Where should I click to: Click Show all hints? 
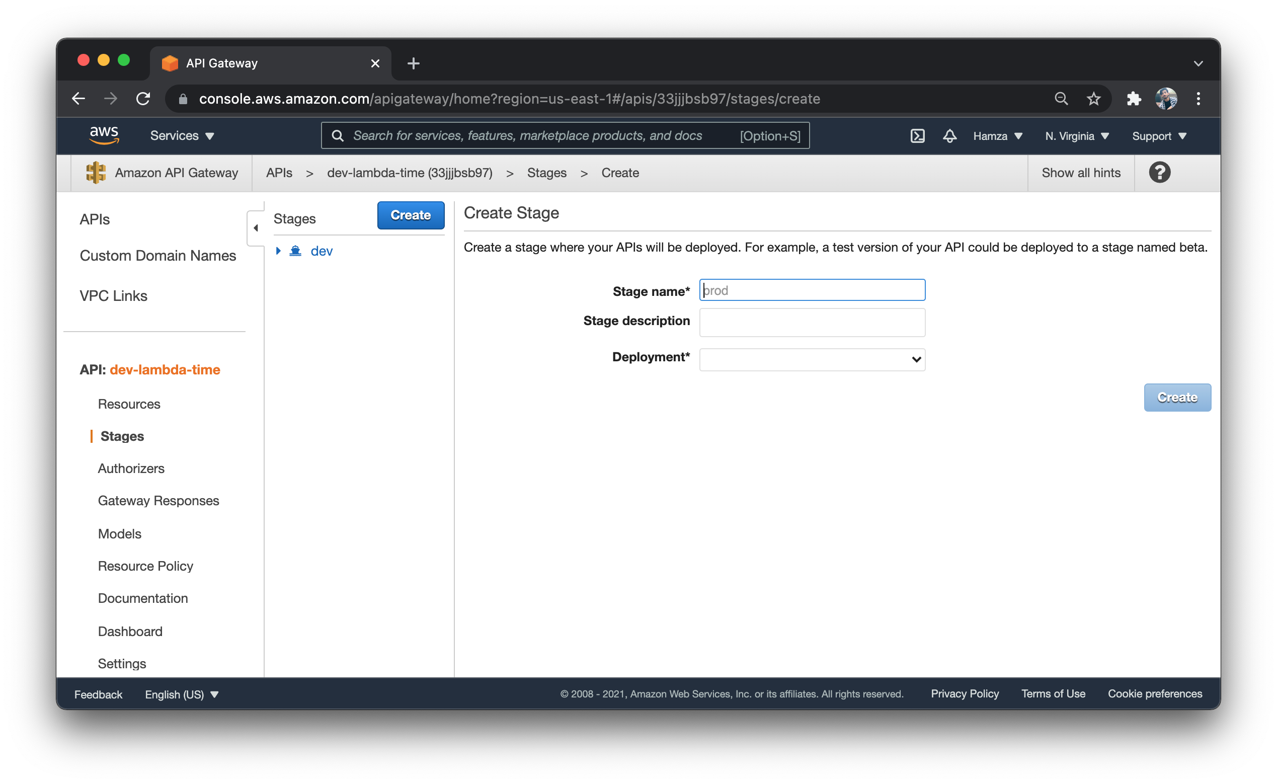coord(1080,173)
